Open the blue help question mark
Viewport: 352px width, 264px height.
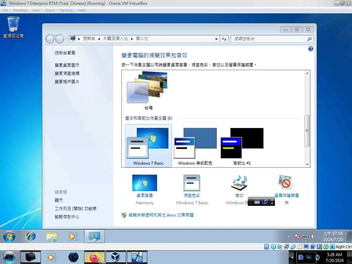[x=311, y=49]
